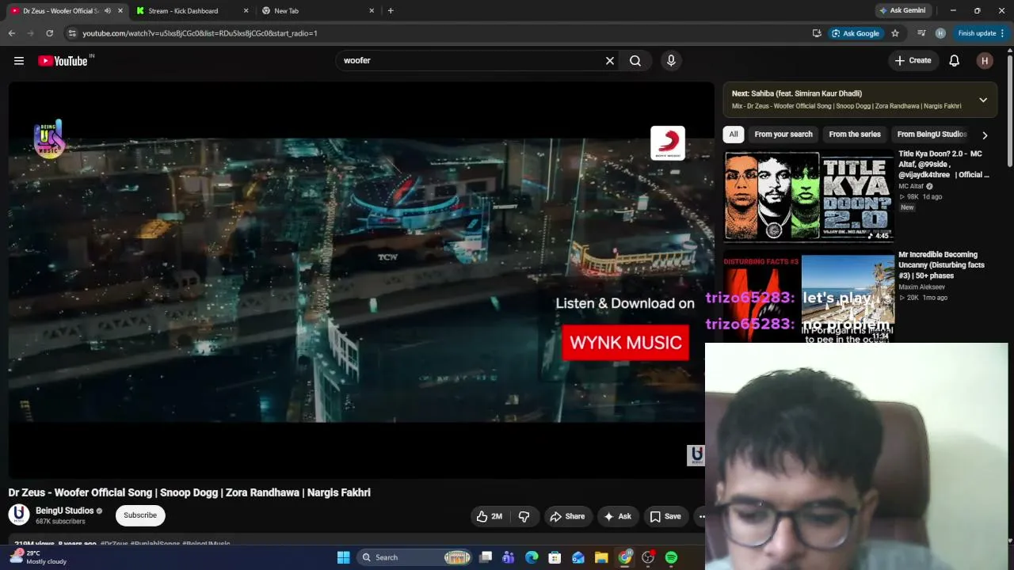
Task: Open more actions ellipsis below the video
Action: coord(700,516)
